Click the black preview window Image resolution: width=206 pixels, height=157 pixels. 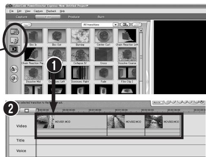pyautogui.click(x=180, y=57)
